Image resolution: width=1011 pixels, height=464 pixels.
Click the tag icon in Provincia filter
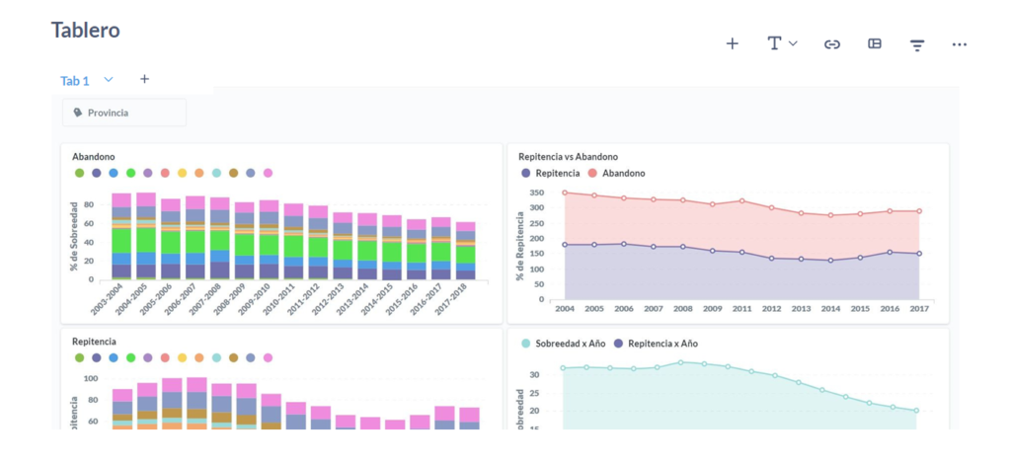78,113
